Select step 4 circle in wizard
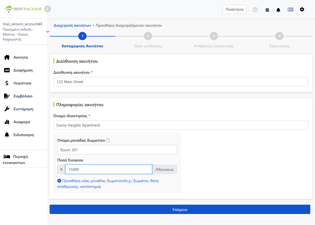 coord(279,36)
